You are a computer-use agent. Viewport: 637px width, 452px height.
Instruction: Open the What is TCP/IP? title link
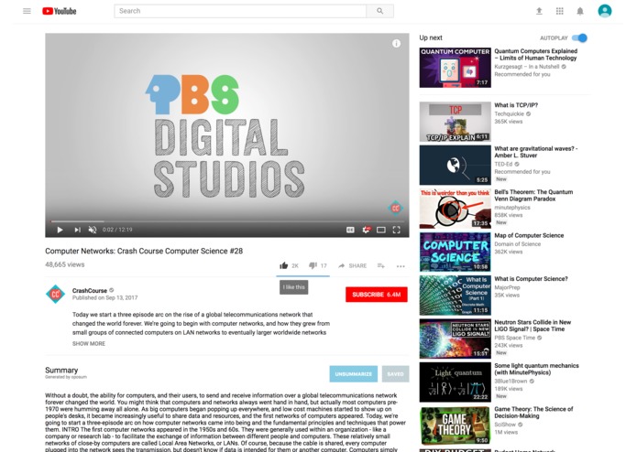point(516,105)
